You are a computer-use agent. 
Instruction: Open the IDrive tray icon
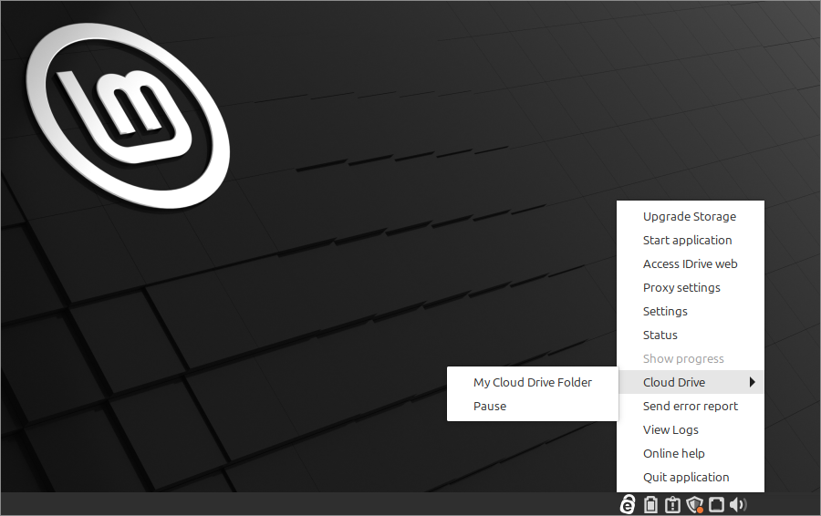pos(628,504)
